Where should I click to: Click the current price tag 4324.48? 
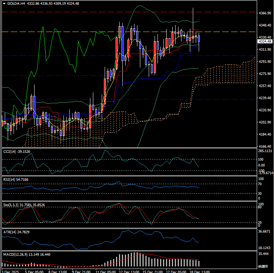[x=265, y=42]
